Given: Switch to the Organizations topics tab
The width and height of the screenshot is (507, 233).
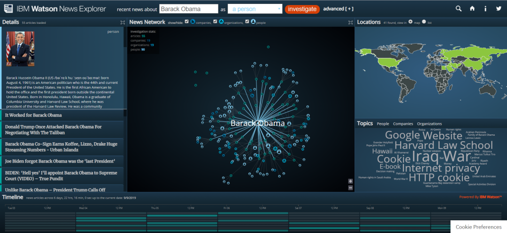Looking at the screenshot, I should [429, 123].
